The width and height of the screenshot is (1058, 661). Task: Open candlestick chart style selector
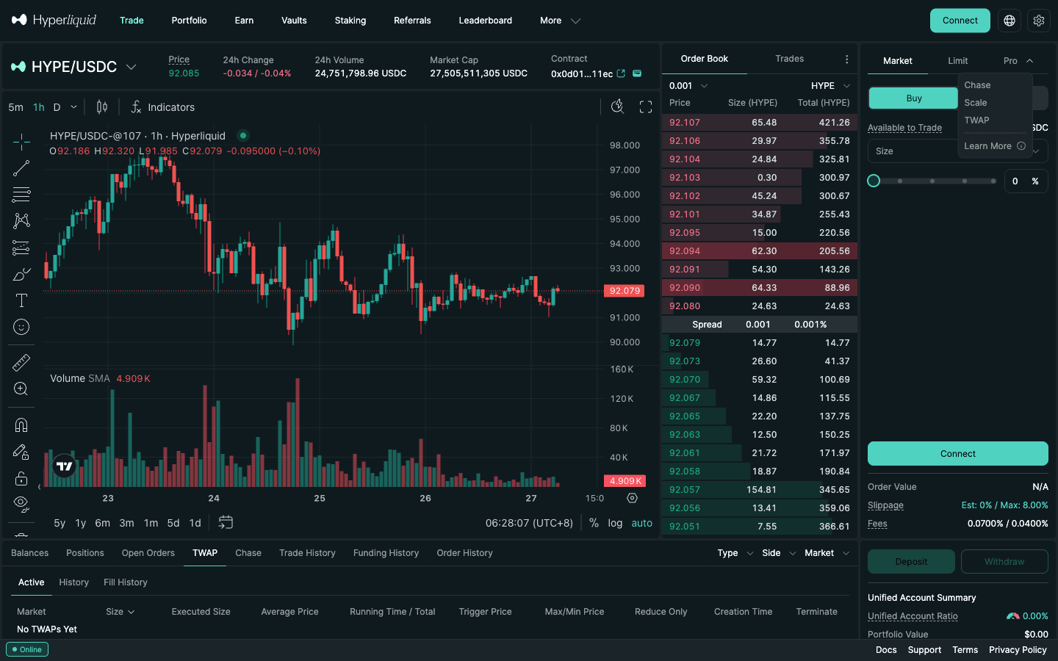[102, 107]
